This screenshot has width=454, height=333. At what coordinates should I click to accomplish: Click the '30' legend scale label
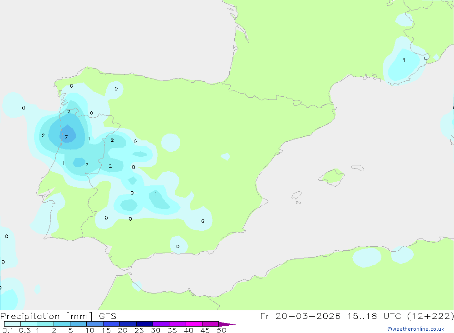(155, 330)
